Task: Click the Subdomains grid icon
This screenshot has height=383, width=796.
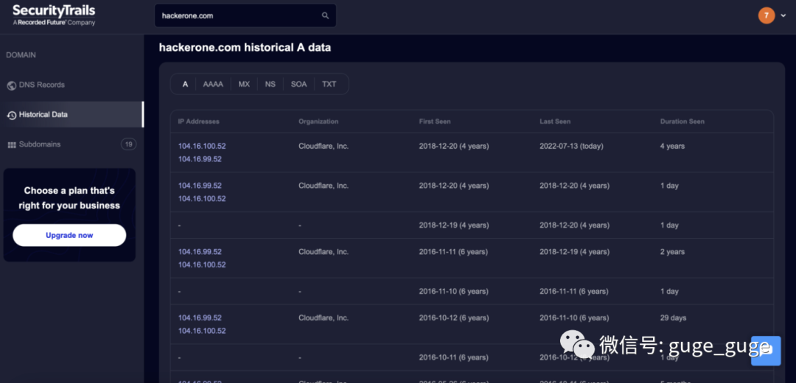Action: click(x=11, y=145)
